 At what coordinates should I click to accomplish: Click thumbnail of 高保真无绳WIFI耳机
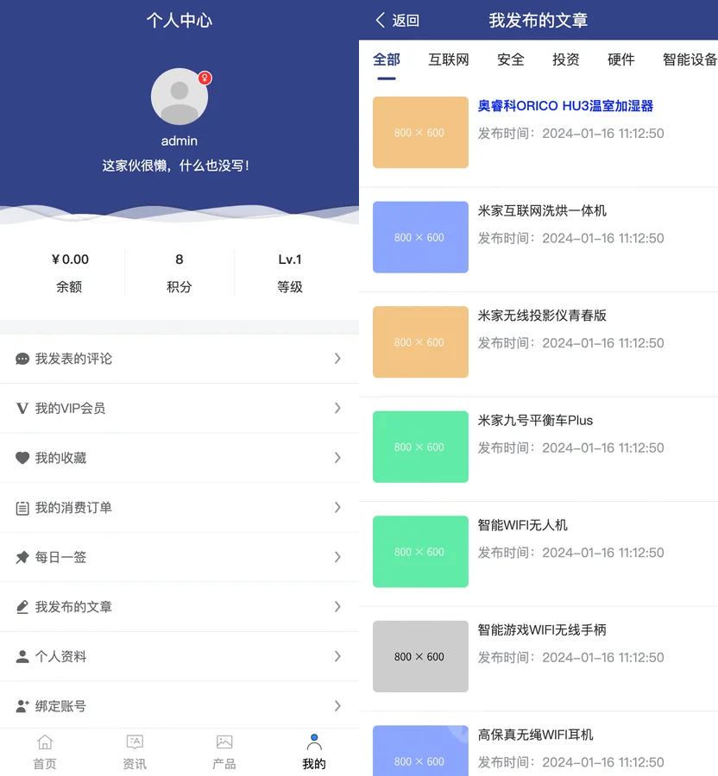pos(420,751)
